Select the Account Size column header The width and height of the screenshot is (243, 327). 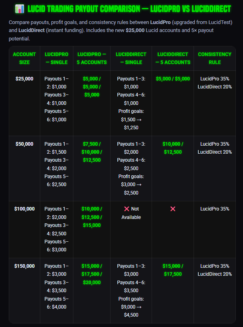[24, 58]
